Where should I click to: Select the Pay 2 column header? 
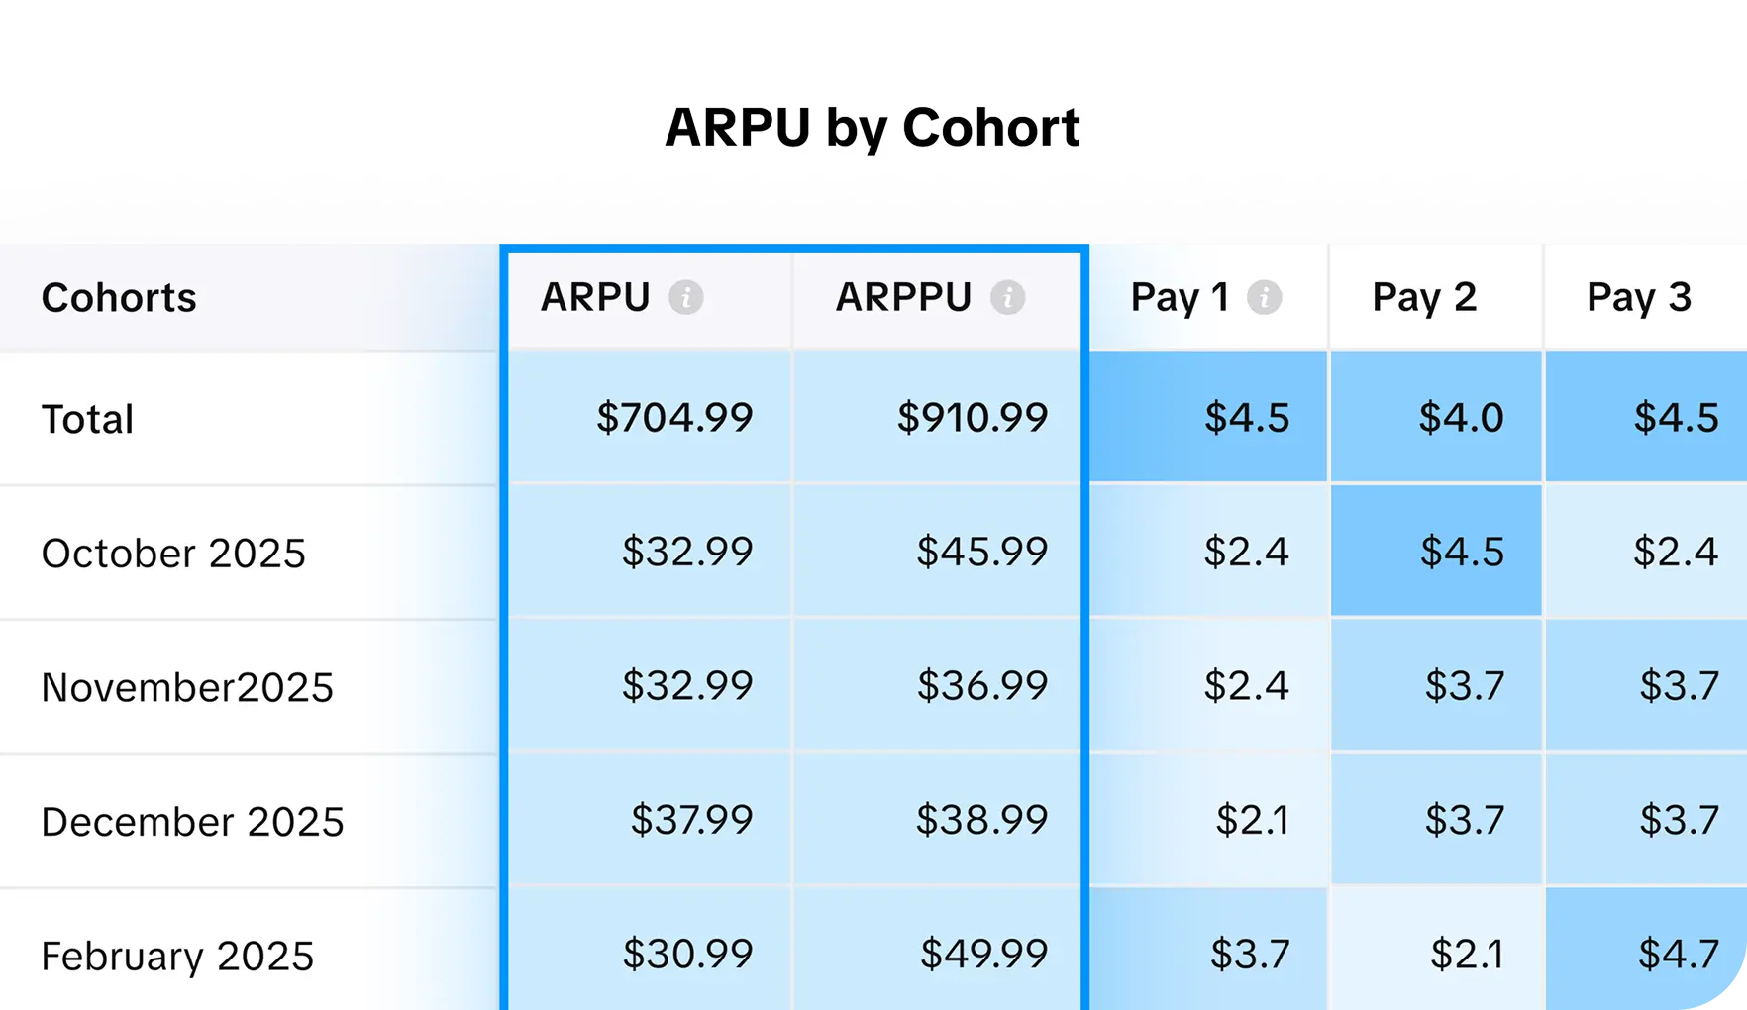pos(1424,297)
